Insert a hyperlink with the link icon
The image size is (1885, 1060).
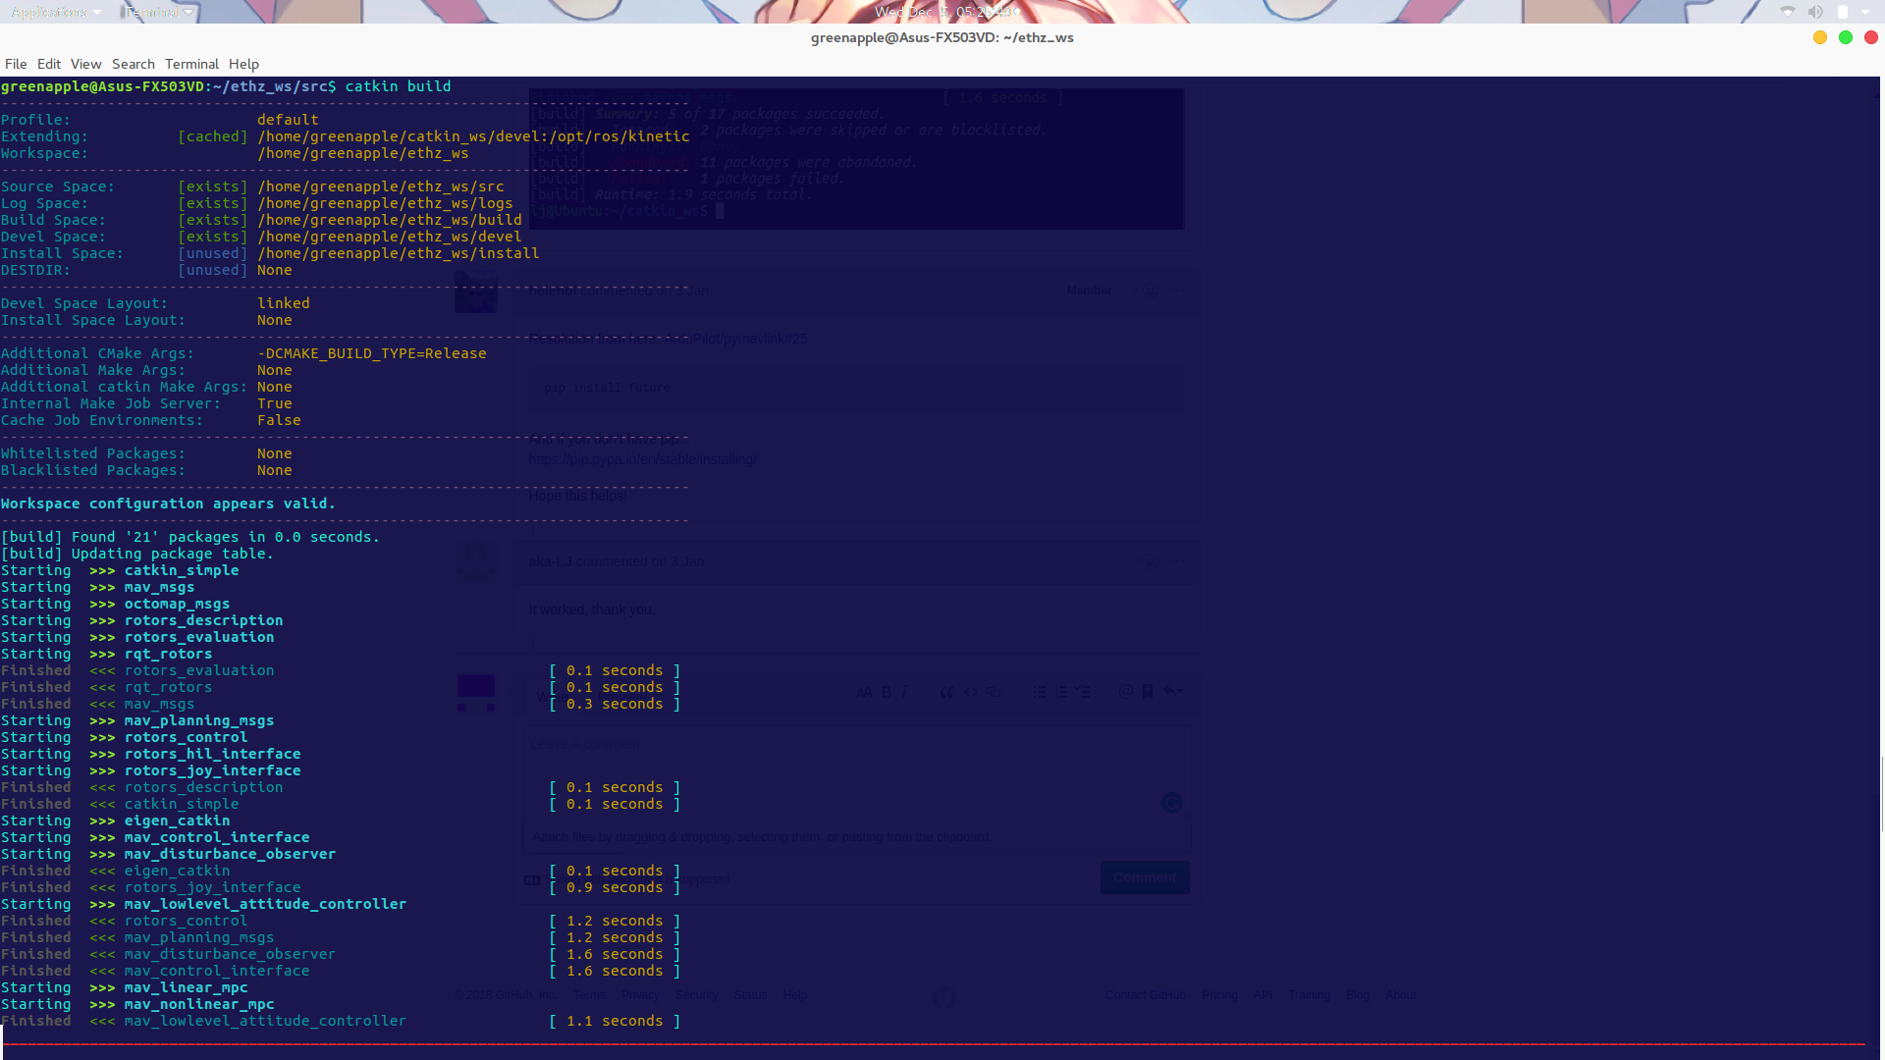pos(993,691)
